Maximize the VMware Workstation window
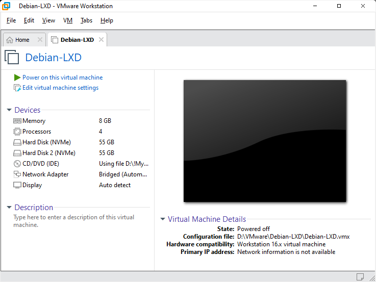Image resolution: width=376 pixels, height=282 pixels. 339,6
